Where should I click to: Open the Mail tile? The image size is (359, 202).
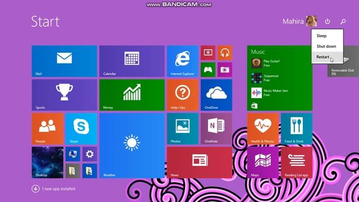click(65, 61)
